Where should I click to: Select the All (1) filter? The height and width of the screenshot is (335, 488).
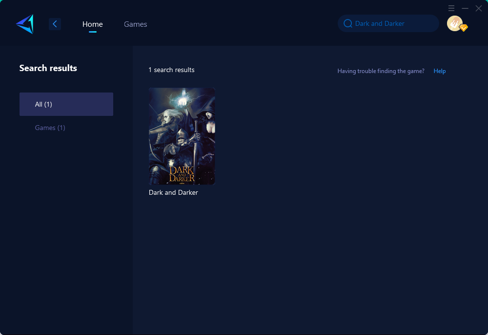coord(66,104)
